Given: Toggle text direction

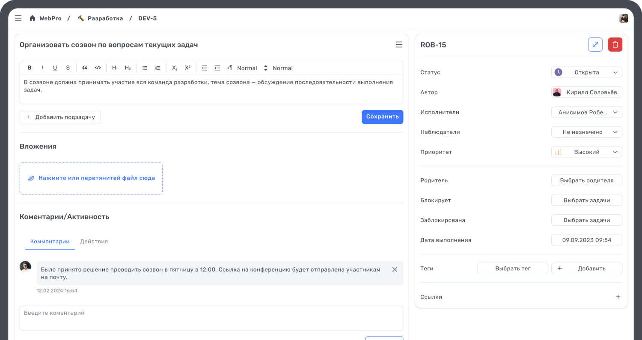Looking at the screenshot, I should [230, 68].
